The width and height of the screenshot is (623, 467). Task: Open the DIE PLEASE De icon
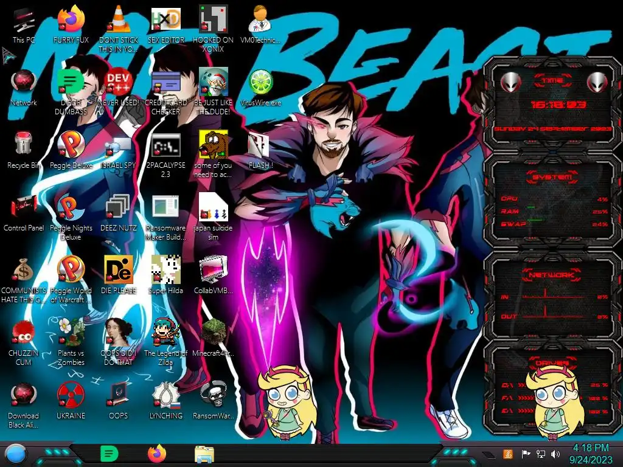119,270
